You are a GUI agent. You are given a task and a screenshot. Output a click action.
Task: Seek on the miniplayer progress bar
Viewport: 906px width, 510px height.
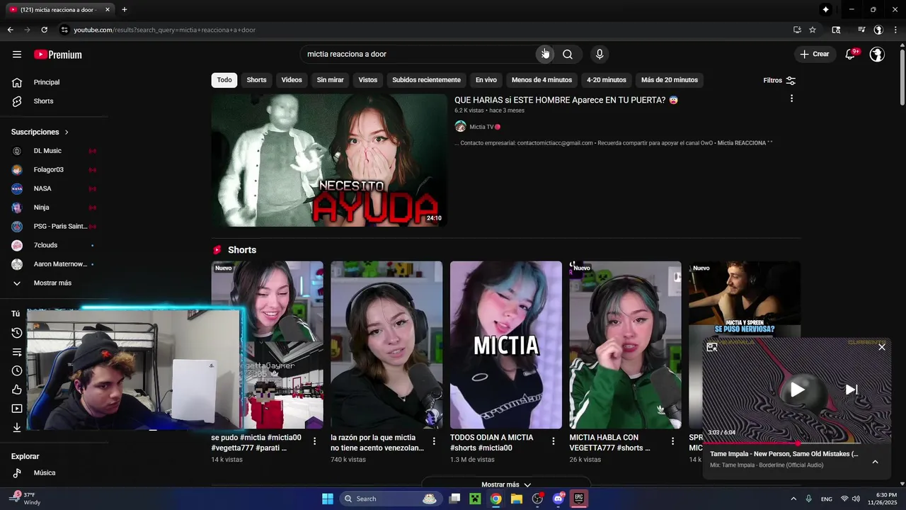(x=797, y=443)
